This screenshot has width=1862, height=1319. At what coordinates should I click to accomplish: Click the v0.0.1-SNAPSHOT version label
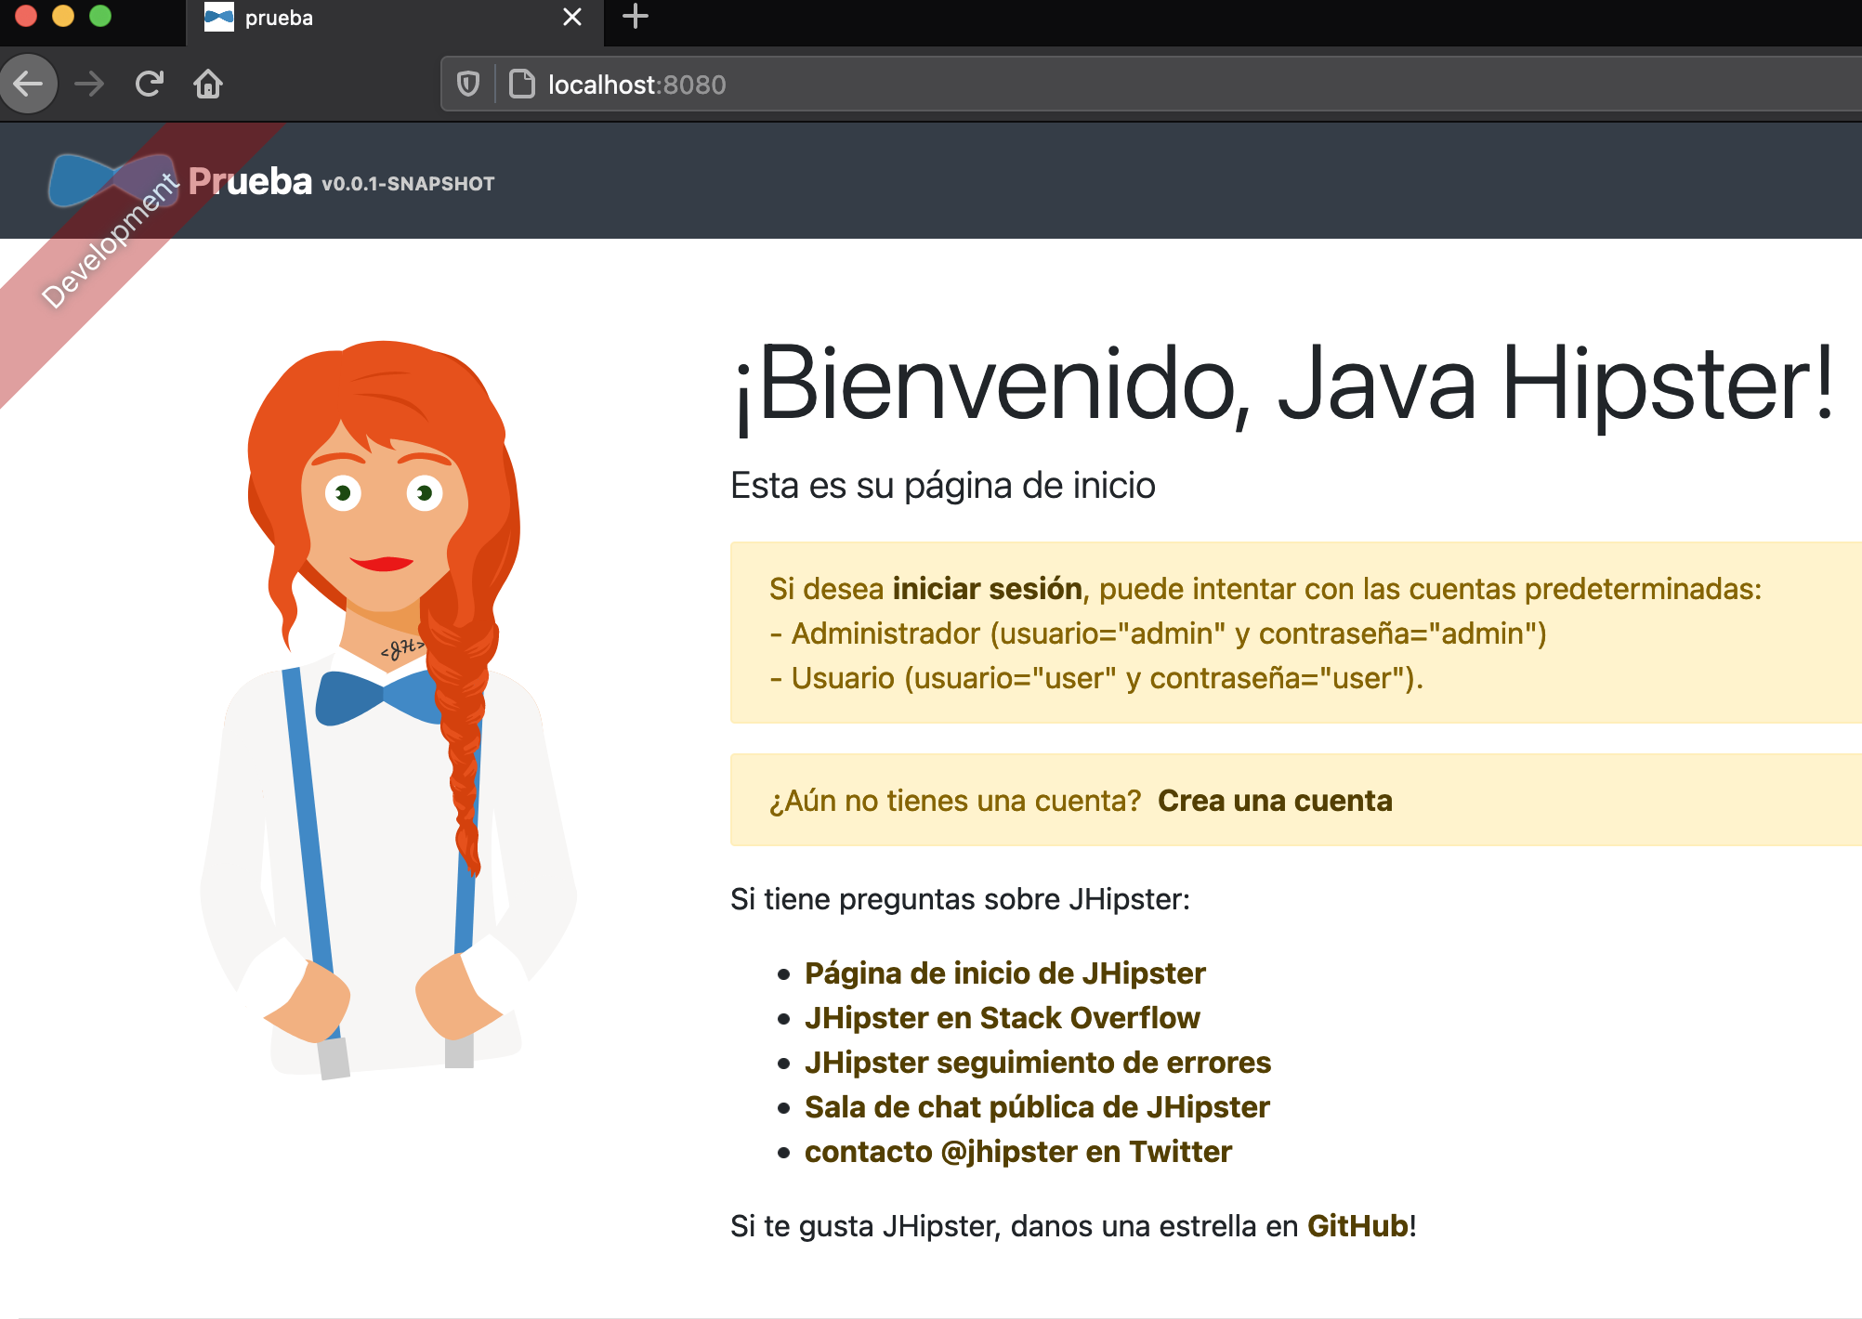[408, 184]
